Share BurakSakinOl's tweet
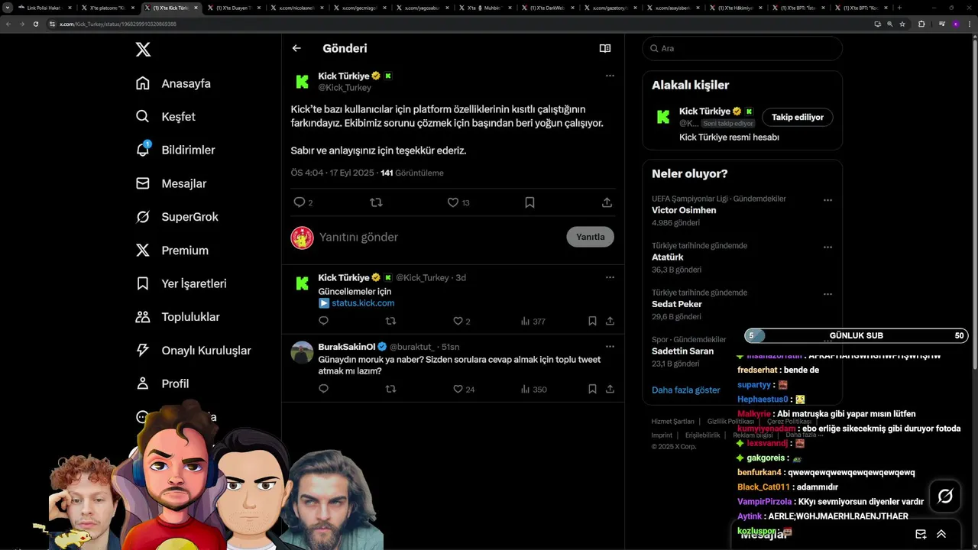Screen dimensions: 978x550 tap(610, 389)
